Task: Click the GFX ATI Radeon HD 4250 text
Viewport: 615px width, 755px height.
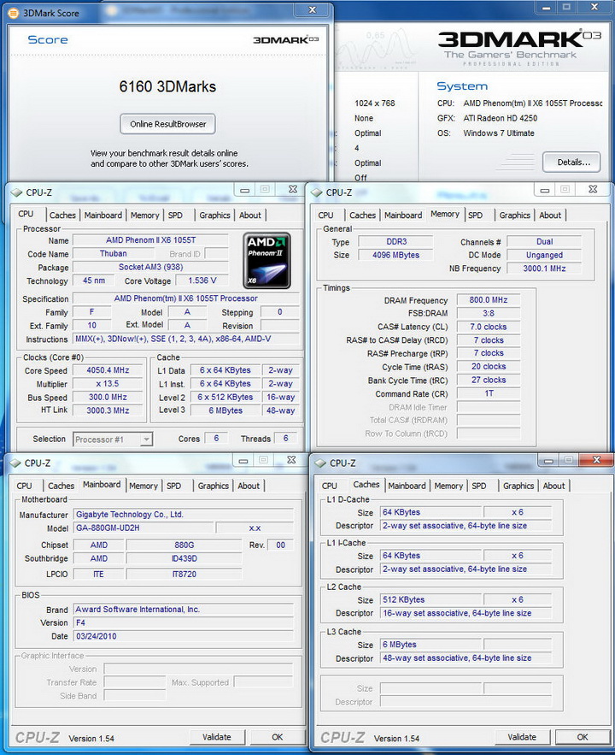Action: tap(500, 118)
